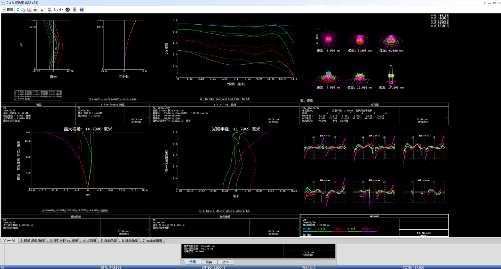Screen dimensions: 501x269
Task: Open tab 6: 轴向像差
Action: tap(130, 241)
